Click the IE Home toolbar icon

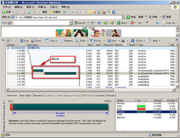tap(34, 12)
